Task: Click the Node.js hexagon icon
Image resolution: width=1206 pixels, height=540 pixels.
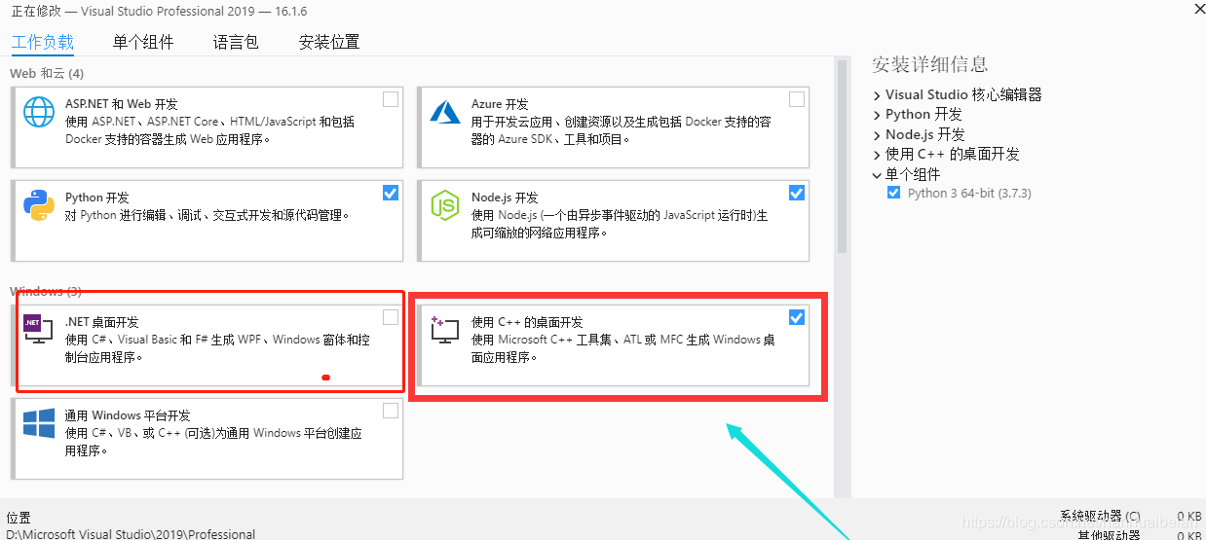Action: [445, 205]
